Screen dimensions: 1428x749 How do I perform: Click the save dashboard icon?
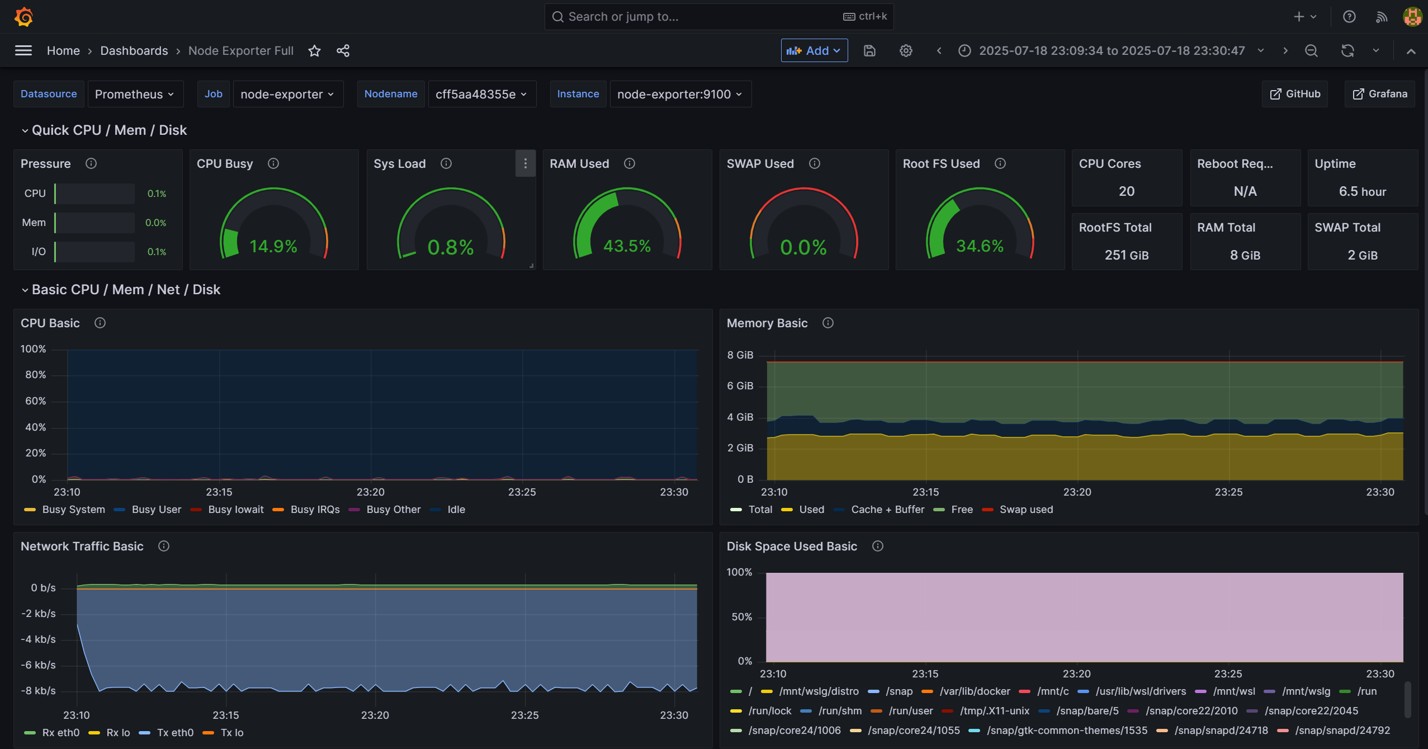(x=869, y=51)
